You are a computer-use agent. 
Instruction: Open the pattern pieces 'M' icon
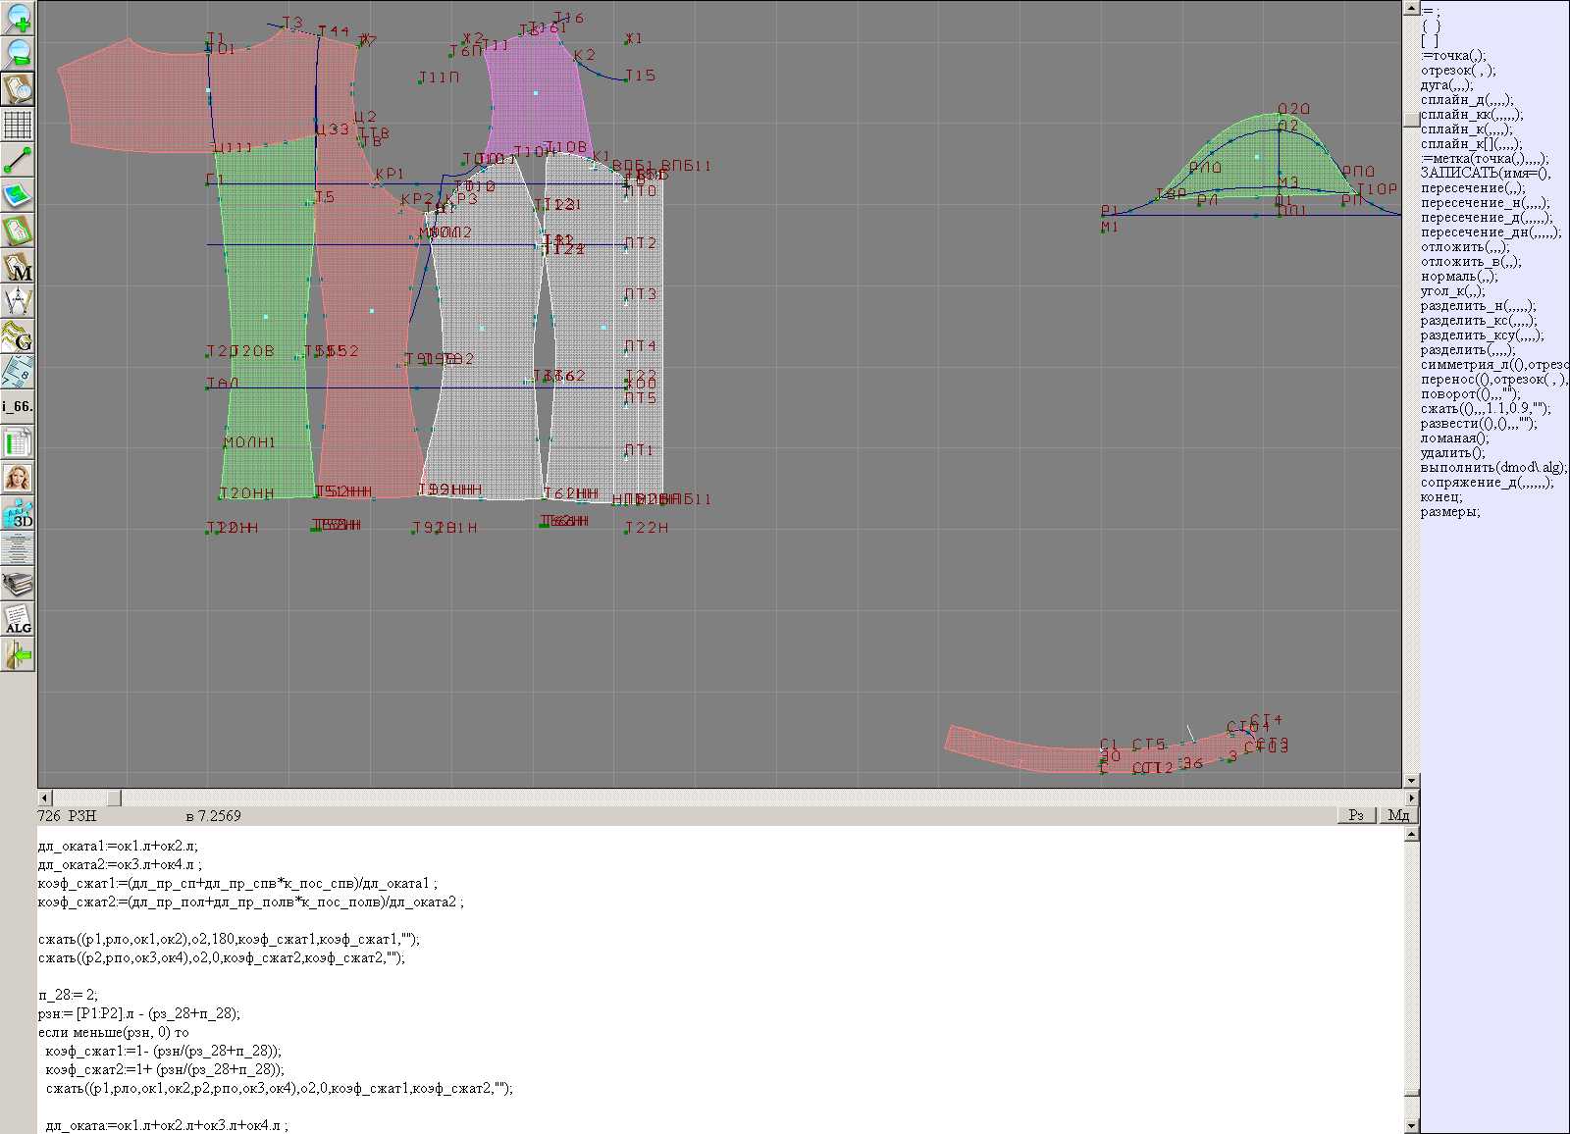(18, 267)
